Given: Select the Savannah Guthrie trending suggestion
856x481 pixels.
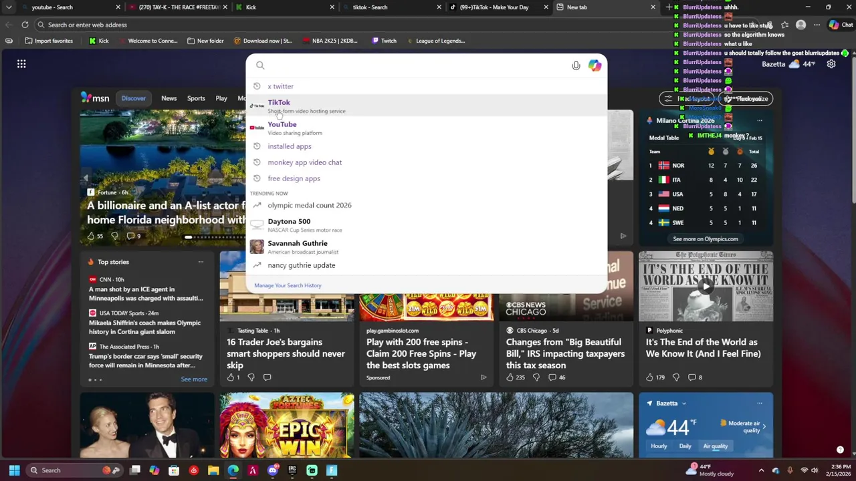Looking at the screenshot, I should pyautogui.click(x=427, y=247).
